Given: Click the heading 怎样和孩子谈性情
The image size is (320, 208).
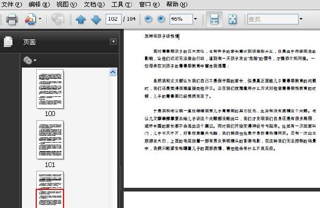Looking at the screenshot, I should coord(161,36).
